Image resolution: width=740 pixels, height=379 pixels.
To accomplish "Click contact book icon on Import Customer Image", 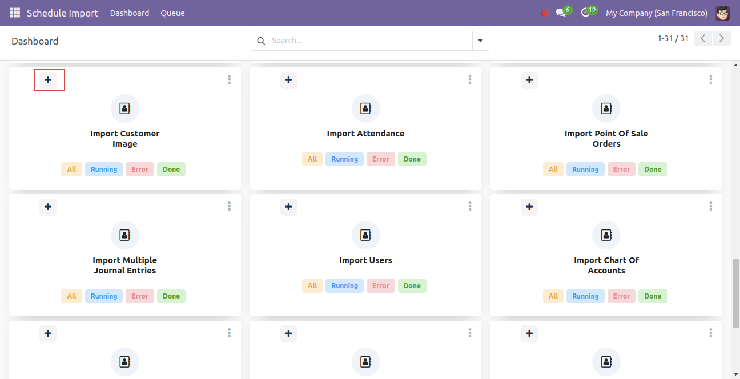I will tap(125, 108).
